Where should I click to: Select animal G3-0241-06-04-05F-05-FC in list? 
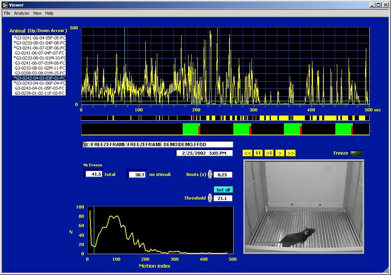point(39,38)
